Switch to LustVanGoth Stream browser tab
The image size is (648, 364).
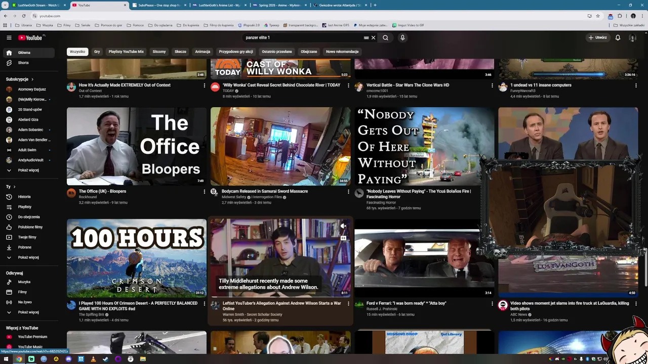(x=38, y=5)
